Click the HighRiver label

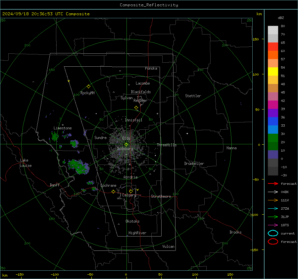tap(137, 233)
